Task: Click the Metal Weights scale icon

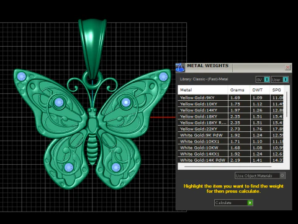Action: click(x=180, y=68)
